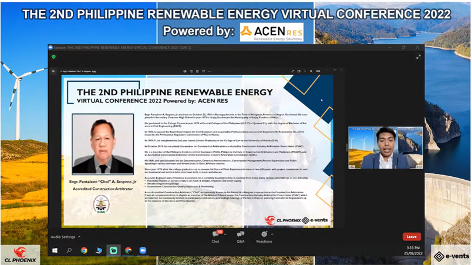Open the more options (three dots) in photo viewer
Image resolution: width=472 pixels, height=265 pixels.
[210, 71]
